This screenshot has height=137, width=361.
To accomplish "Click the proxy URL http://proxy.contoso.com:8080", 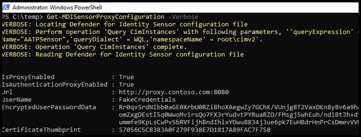I will pos(174,92).
